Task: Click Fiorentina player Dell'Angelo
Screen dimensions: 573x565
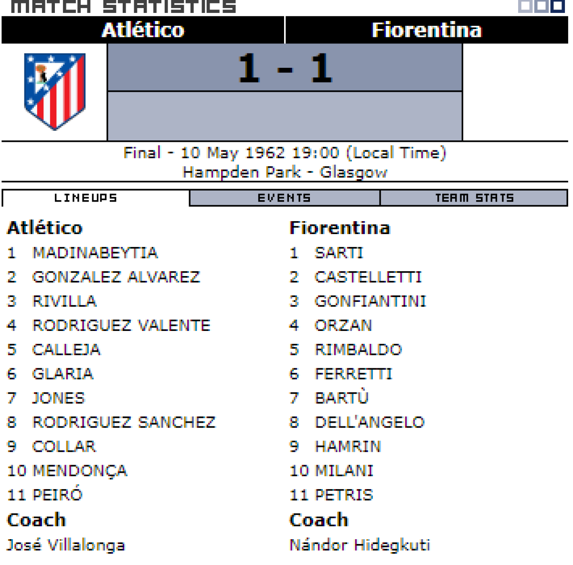Action: (x=370, y=422)
